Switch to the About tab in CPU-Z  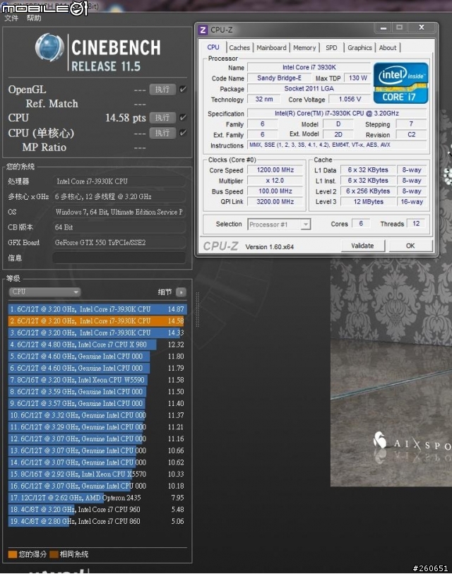click(388, 47)
